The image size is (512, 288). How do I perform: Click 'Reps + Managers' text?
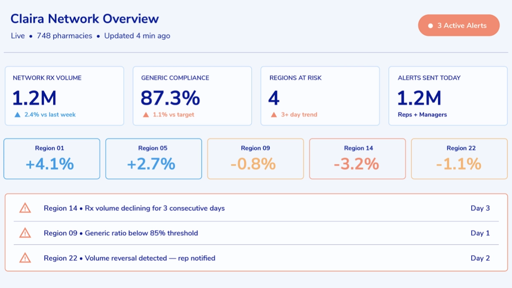click(x=422, y=115)
